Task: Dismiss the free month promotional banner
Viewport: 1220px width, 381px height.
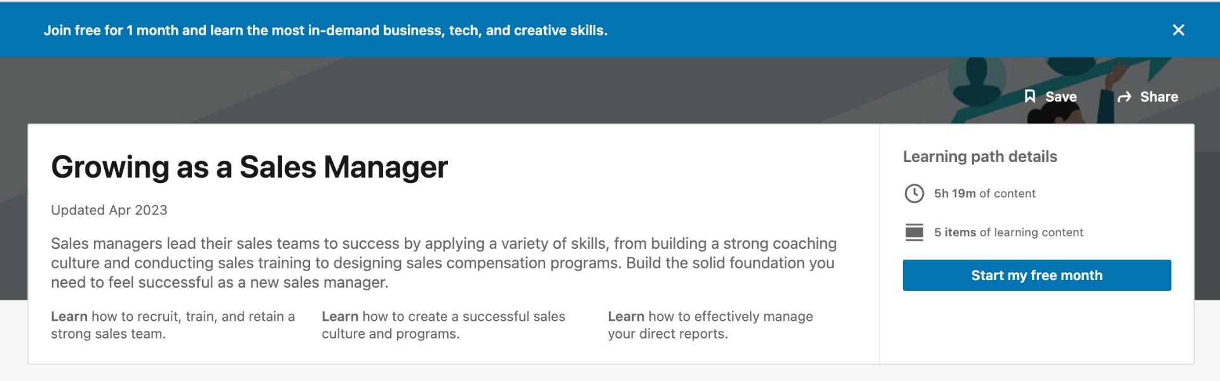Action: 1179,30
